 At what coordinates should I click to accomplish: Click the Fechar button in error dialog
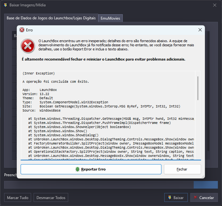click(x=182, y=169)
